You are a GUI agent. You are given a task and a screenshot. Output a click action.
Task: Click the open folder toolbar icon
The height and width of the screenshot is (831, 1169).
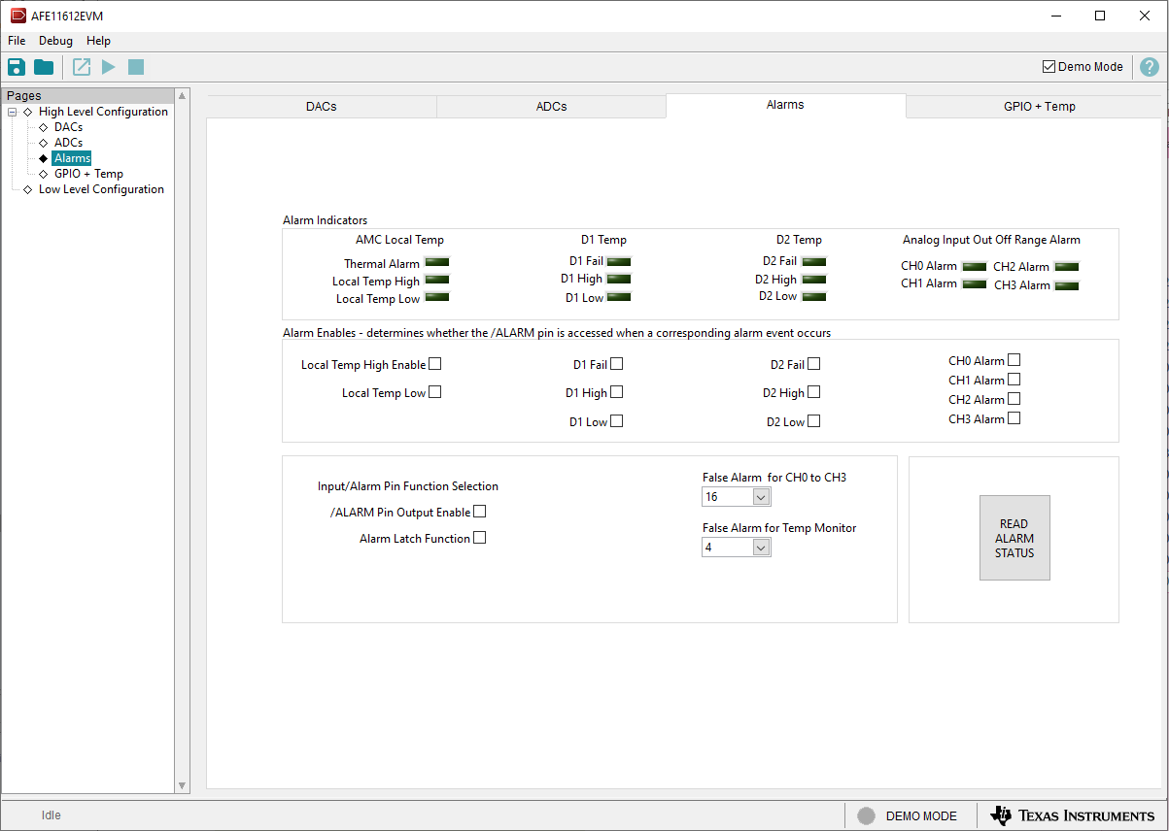[44, 67]
